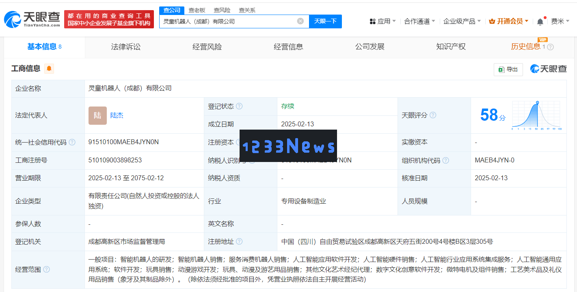Click the orange bell icon beside 工商信息
Viewport: 577px width, 292px height.
[x=49, y=68]
